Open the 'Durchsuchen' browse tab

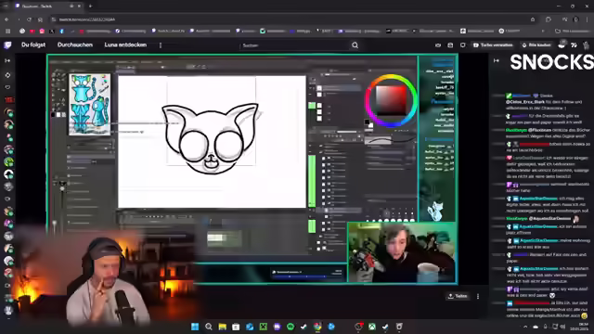[x=75, y=45]
